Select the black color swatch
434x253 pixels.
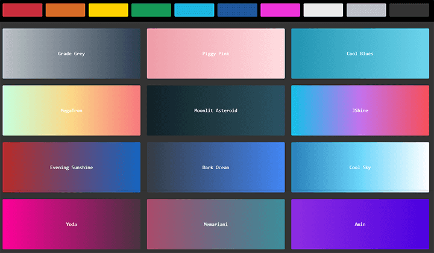pyautogui.click(x=409, y=10)
